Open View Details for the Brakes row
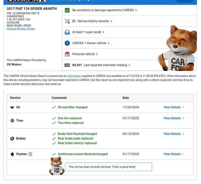Image resolution: width=201 pixels, height=184 pixels. [x=173, y=134]
